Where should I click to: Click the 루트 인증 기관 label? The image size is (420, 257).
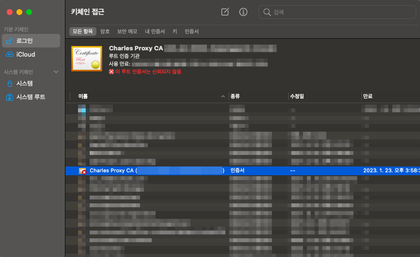[124, 56]
